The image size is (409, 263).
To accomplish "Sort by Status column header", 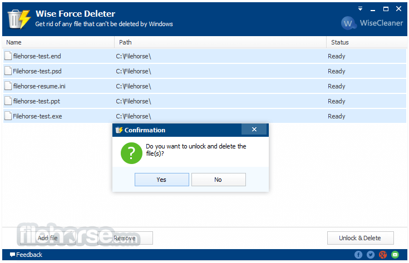I will coord(367,42).
